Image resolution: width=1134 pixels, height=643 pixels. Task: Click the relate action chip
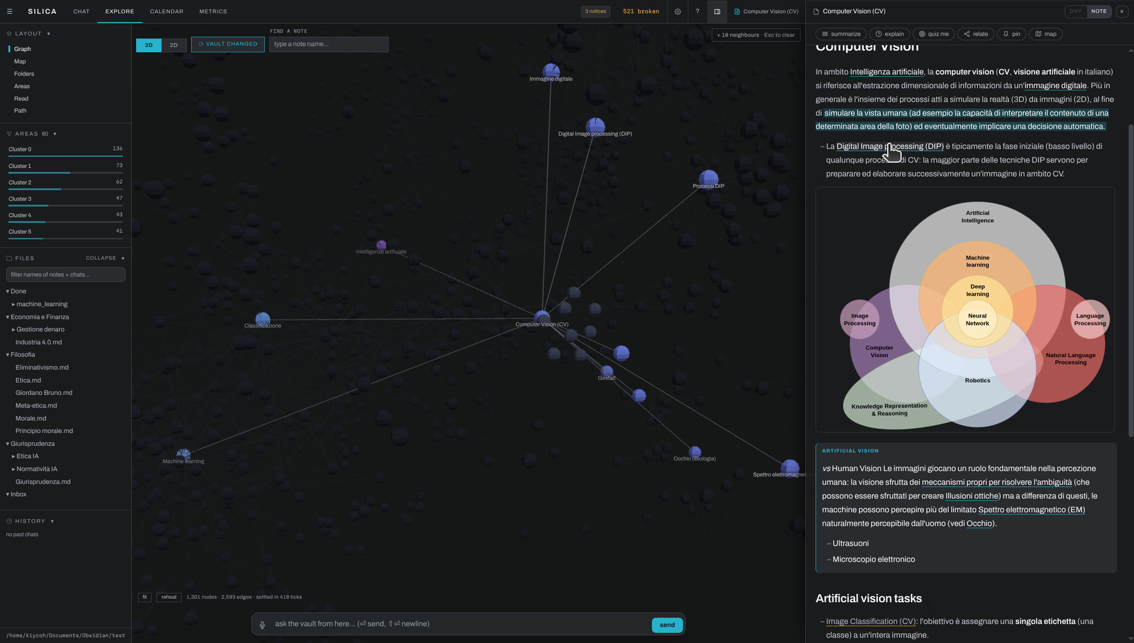tap(976, 34)
